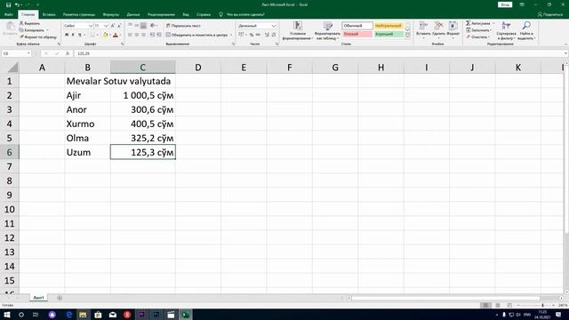569x320 pixels.
Task: Click the zoom slider in status bar
Action: (542, 306)
